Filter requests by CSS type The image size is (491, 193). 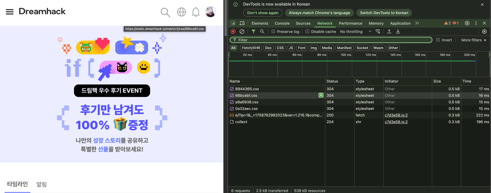pos(280,48)
